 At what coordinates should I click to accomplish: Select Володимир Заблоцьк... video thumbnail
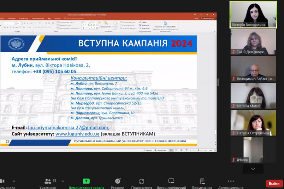253,69
